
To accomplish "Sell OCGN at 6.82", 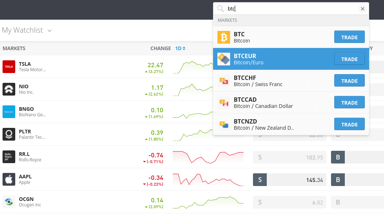I will tap(290, 202).
